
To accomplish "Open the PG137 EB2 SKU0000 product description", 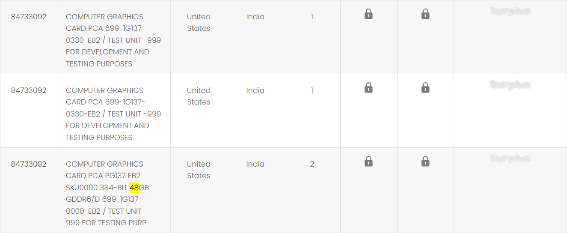I will (107, 193).
